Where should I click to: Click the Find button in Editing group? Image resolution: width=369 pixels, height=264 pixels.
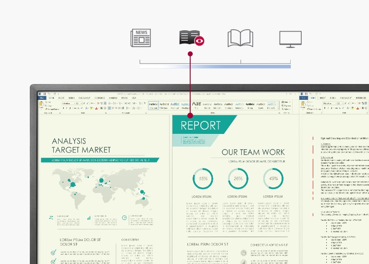click(285, 102)
